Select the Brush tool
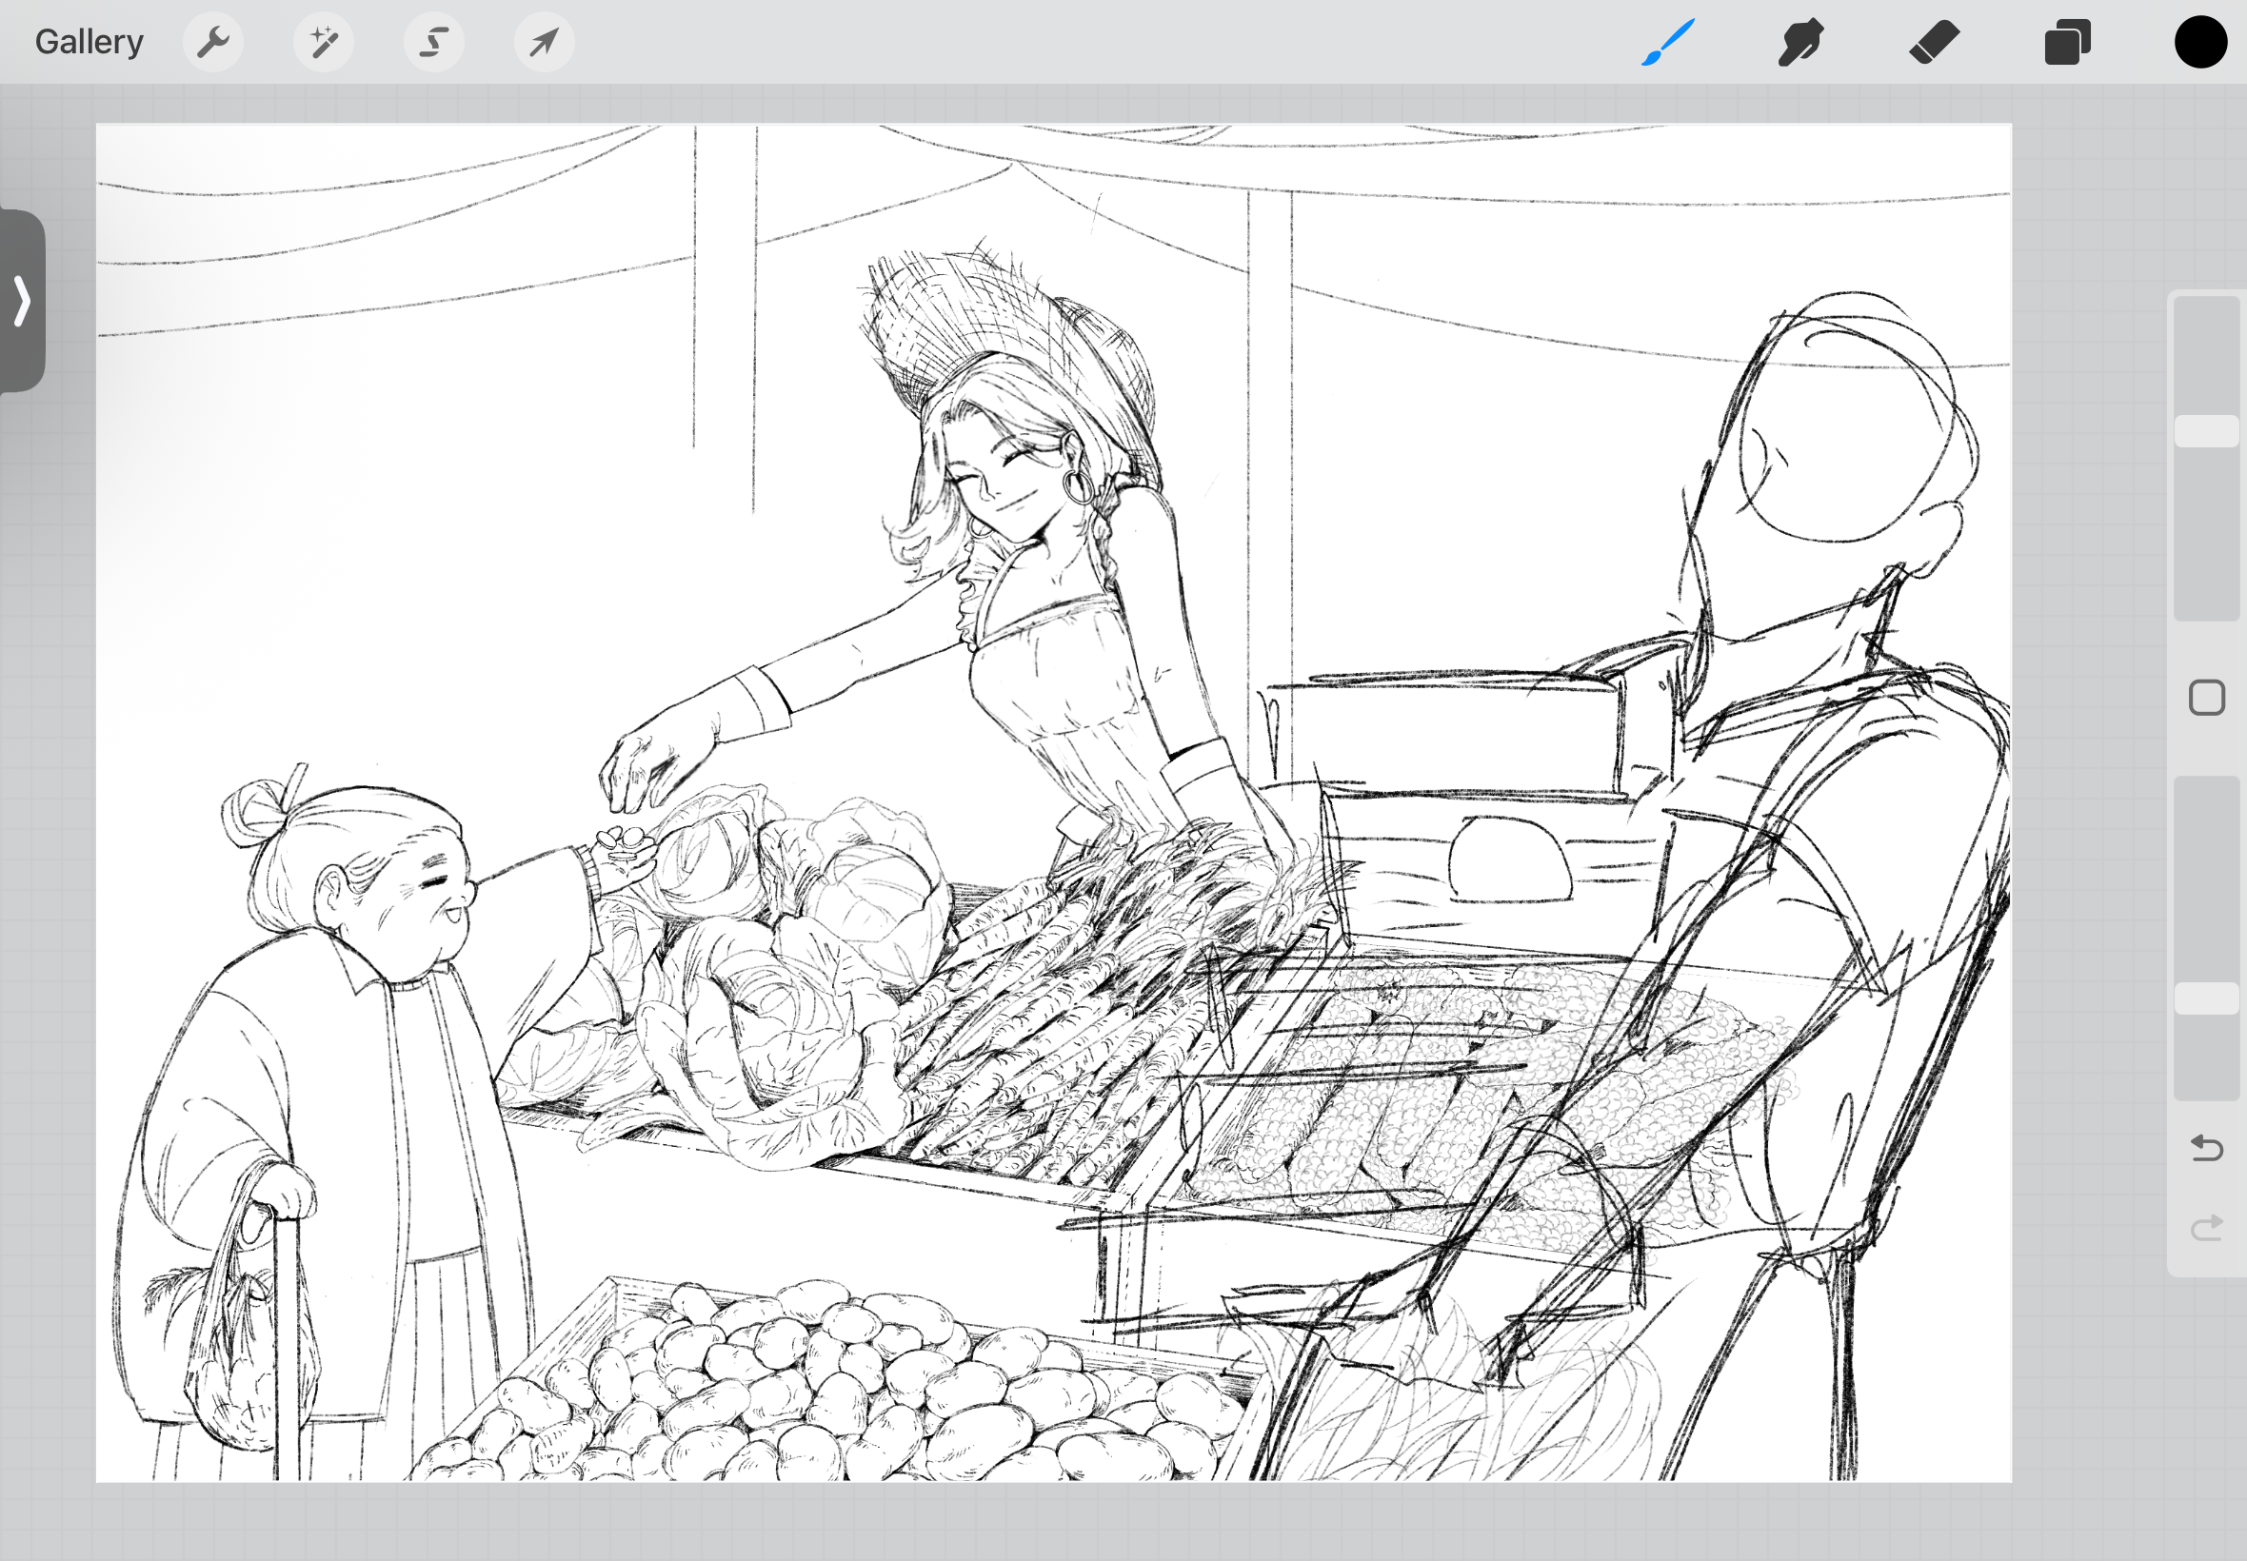This screenshot has height=1561, width=2247. click(x=1668, y=42)
